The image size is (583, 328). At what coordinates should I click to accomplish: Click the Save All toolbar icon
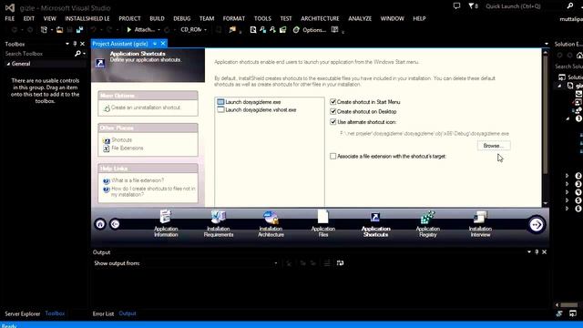(x=79, y=30)
